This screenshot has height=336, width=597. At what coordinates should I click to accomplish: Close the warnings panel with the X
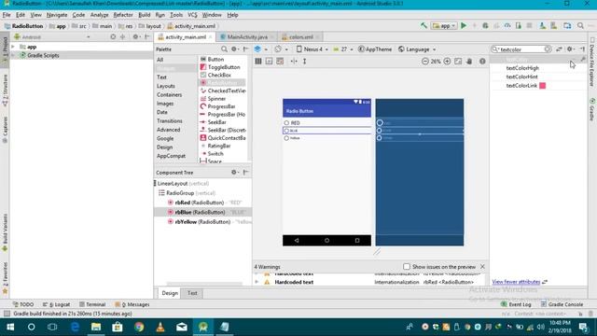[x=482, y=267]
